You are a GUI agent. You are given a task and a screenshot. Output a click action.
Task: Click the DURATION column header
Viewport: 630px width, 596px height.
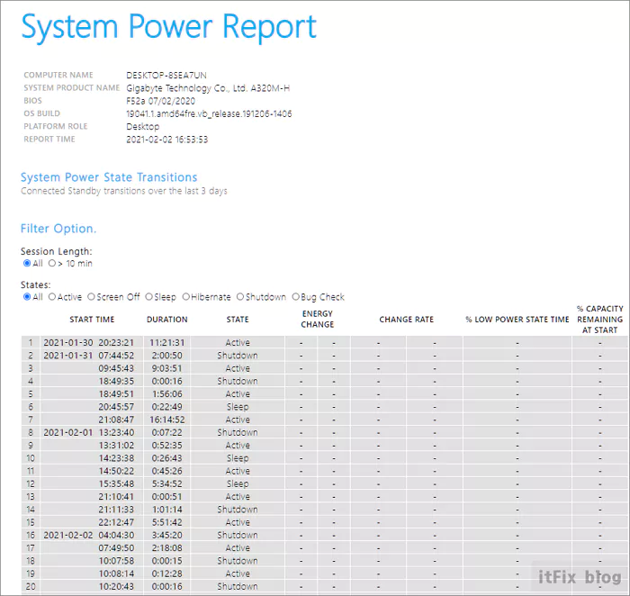point(167,320)
